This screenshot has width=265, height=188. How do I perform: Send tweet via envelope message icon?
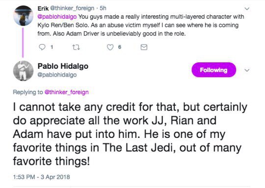[x=144, y=47]
